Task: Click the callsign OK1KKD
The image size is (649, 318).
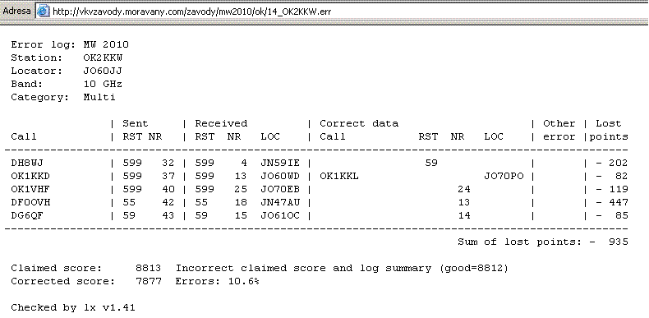Action: [x=30, y=176]
